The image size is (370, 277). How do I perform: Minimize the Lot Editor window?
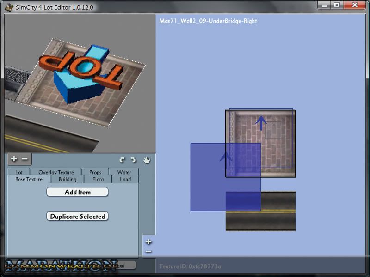point(325,5)
